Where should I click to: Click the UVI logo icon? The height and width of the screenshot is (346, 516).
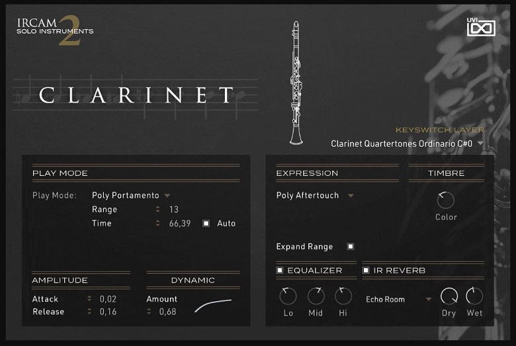click(x=481, y=27)
